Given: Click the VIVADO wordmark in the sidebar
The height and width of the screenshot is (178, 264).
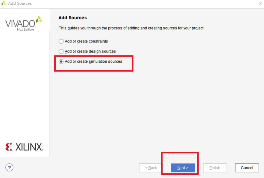Looking at the screenshot, I should [x=20, y=24].
